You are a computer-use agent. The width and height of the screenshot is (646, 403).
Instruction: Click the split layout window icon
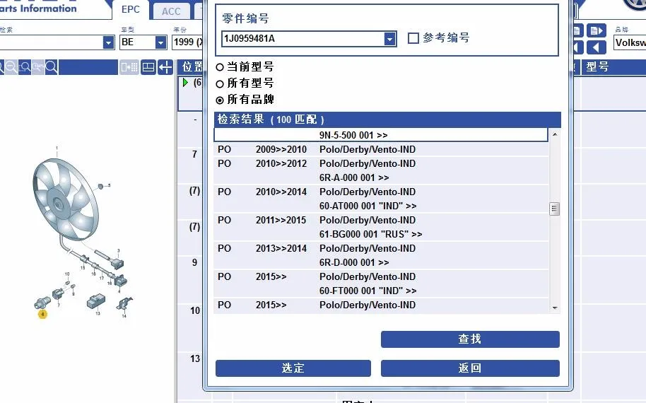click(148, 67)
